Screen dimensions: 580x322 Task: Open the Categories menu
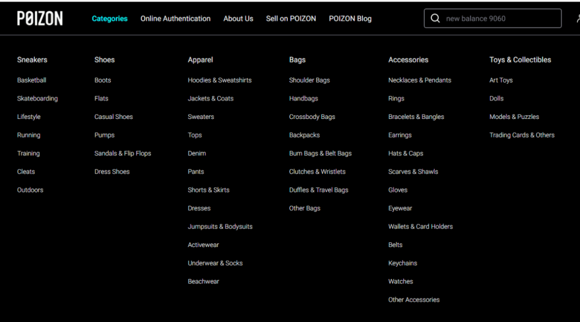pos(110,19)
